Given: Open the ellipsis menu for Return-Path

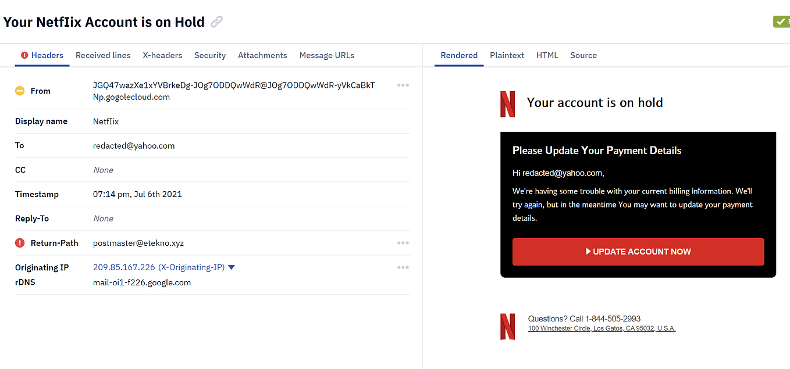Looking at the screenshot, I should click(x=403, y=243).
